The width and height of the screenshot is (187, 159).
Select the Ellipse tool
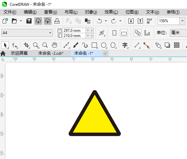click(104, 45)
